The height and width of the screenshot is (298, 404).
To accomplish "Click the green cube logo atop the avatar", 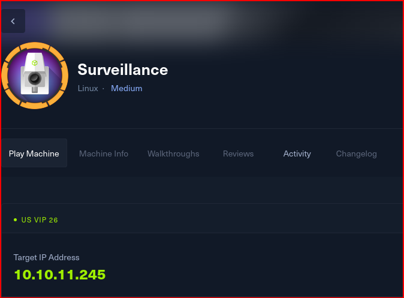I will click(35, 61).
